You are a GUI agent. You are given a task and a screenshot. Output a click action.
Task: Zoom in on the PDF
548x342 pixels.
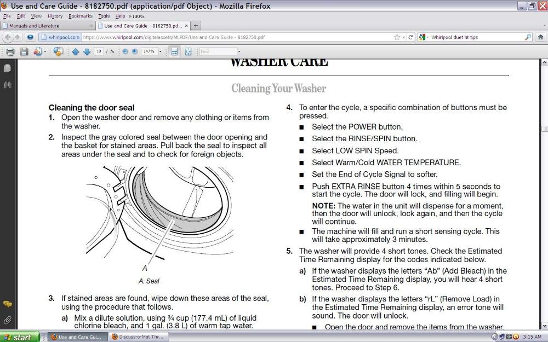(135, 51)
